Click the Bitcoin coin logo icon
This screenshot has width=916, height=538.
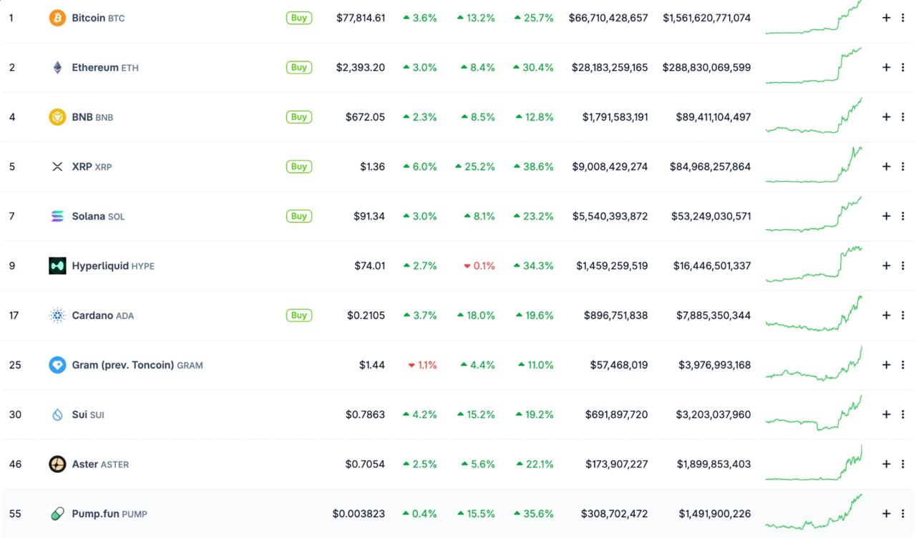(x=57, y=18)
